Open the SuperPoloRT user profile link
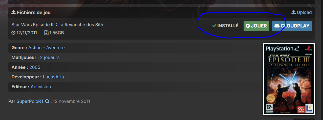The image size is (323, 120). pyautogui.click(x=30, y=102)
